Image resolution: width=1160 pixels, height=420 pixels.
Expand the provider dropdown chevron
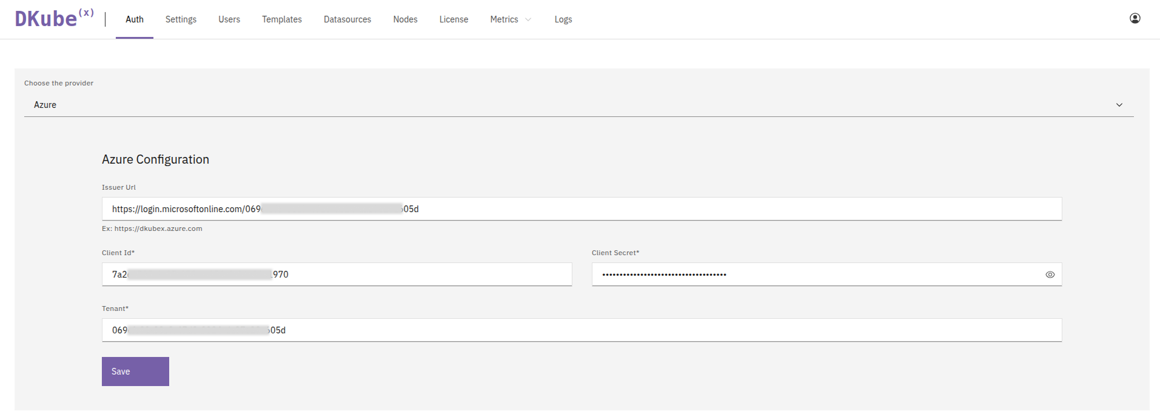click(x=1119, y=105)
